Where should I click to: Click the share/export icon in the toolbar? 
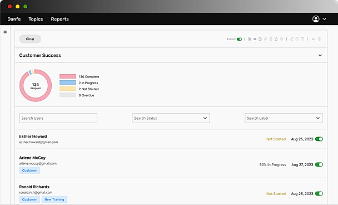(x=276, y=39)
